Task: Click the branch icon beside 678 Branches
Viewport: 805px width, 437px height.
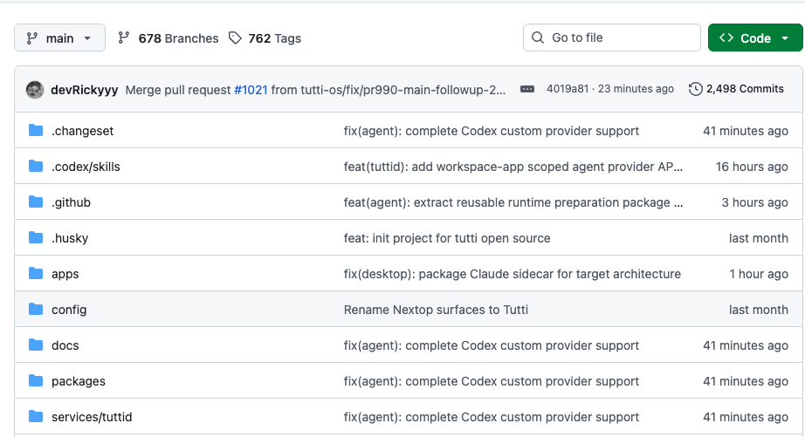Action: [x=123, y=38]
